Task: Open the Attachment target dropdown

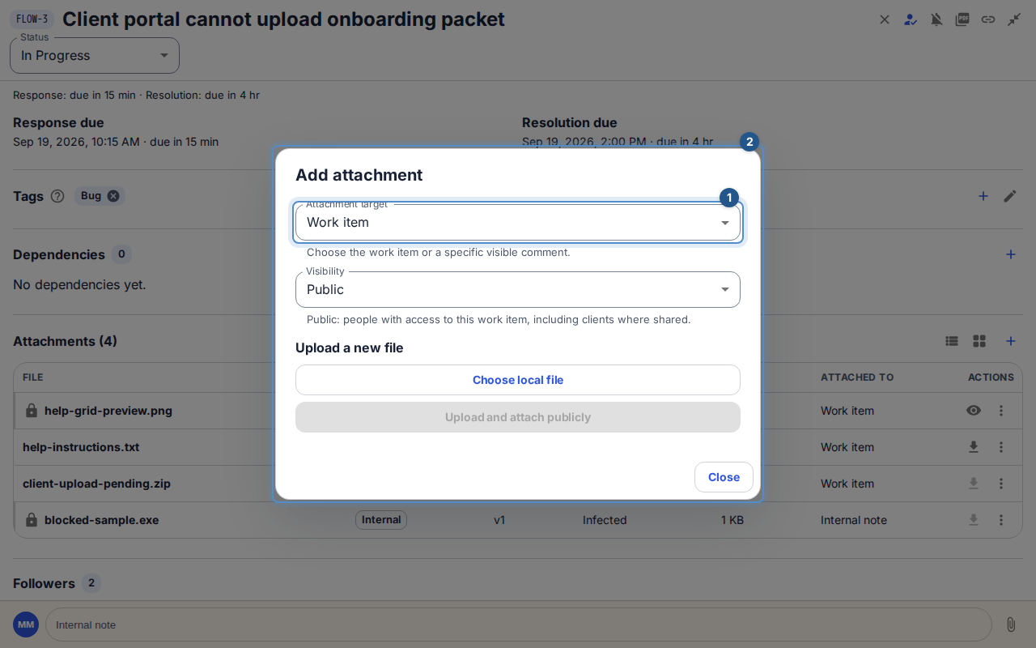Action: 518,223
